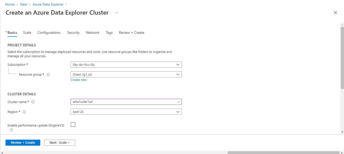Switch to the Scale tab
Image resolution: width=344 pixels, height=154 pixels.
tap(27, 33)
